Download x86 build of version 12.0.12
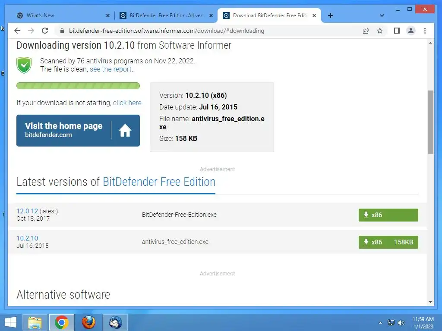This screenshot has height=331, width=442. point(388,215)
